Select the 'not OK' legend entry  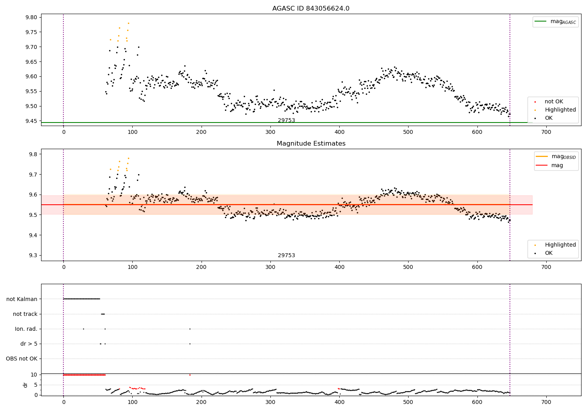tap(554, 102)
